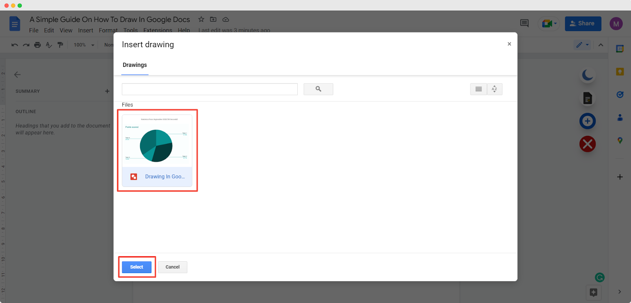Get add-ons with the plus icon
The height and width of the screenshot is (303, 631).
(620, 177)
